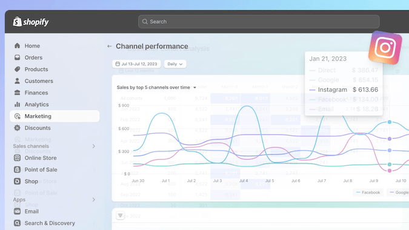Open Analytics in the sidebar
The image size is (409, 230).
click(x=36, y=105)
